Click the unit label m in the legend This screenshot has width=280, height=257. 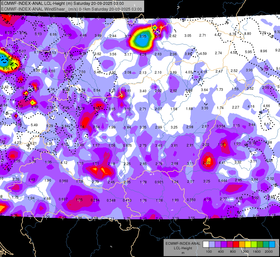(x=183, y=253)
